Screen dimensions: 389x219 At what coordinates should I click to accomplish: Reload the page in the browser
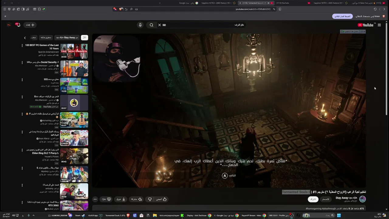click(x=375, y=9)
